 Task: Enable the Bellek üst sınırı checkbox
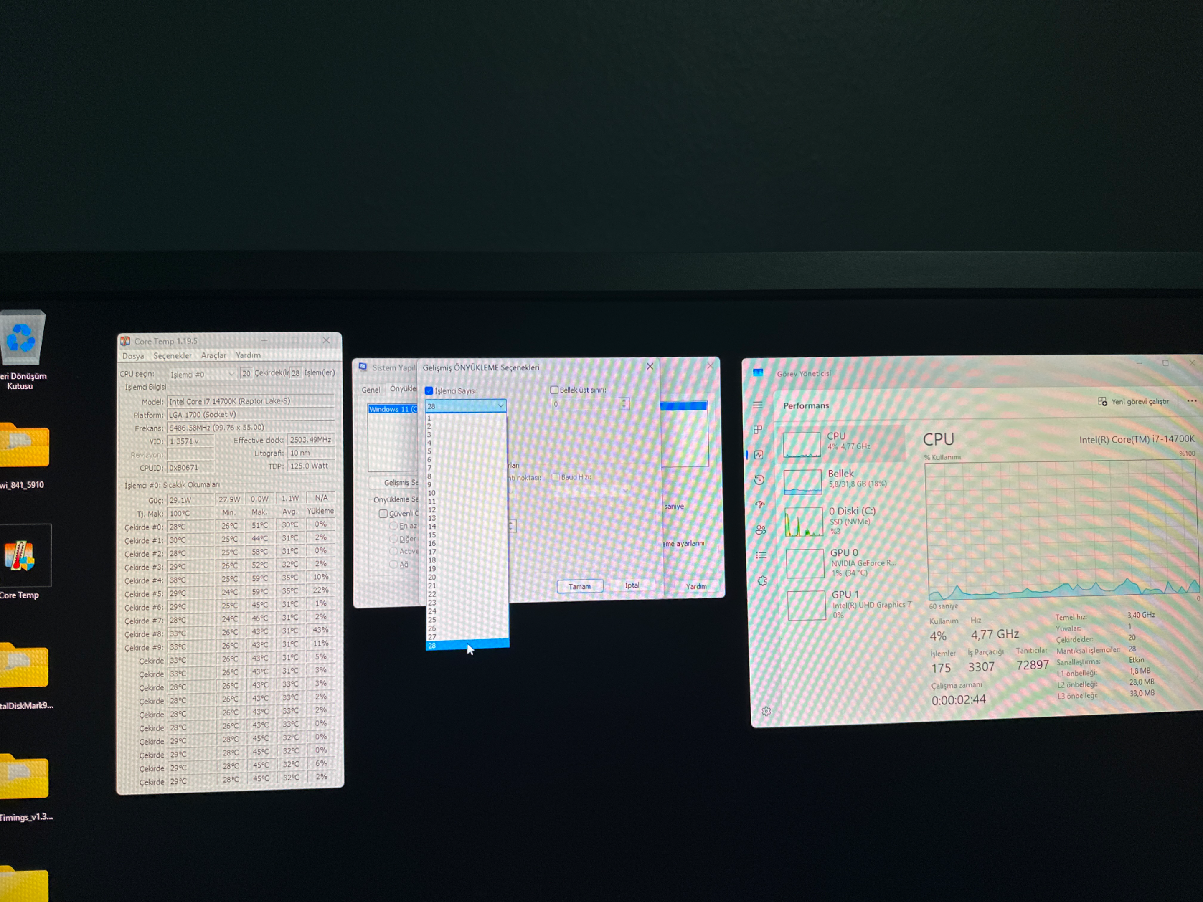coord(554,389)
